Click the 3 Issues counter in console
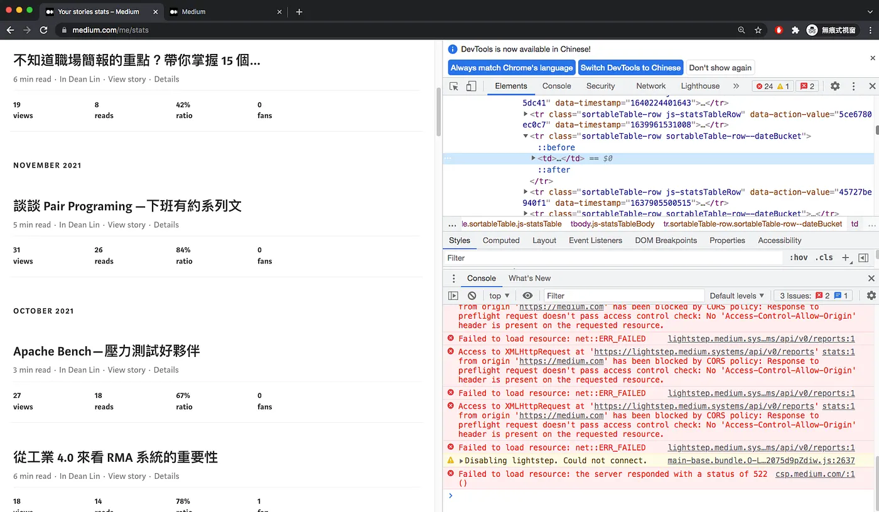This screenshot has width=879, height=512. point(814,296)
